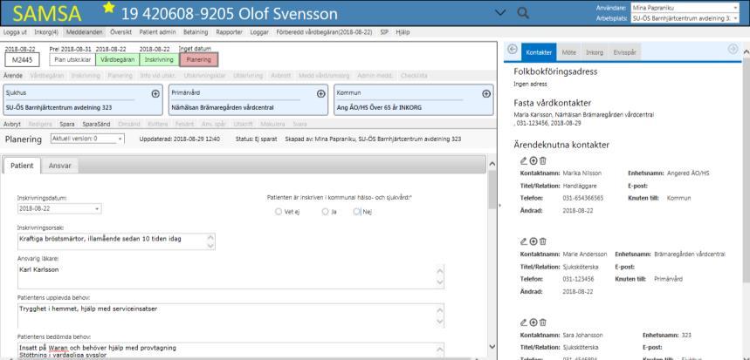750x360 pixels.
Task: Select the Plan utskr.klar step
Action: click(72, 59)
